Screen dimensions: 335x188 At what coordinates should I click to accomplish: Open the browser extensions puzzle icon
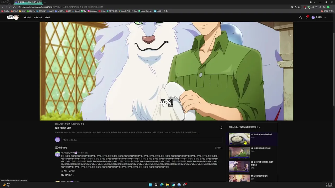[312, 7]
